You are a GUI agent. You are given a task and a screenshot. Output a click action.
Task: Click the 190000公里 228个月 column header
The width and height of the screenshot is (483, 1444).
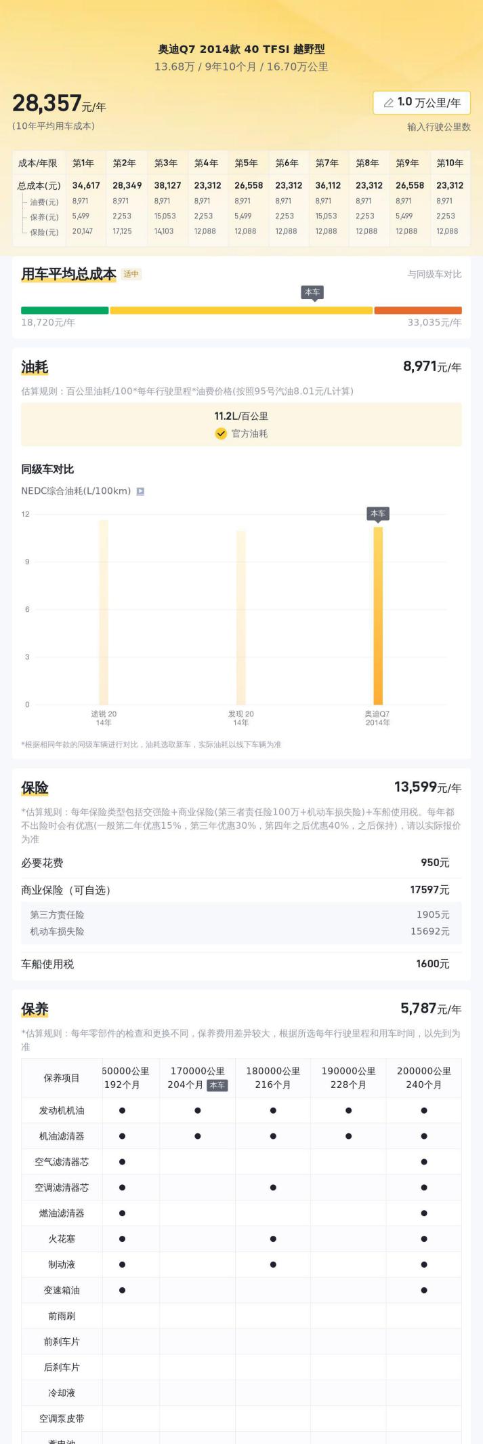(348, 1078)
